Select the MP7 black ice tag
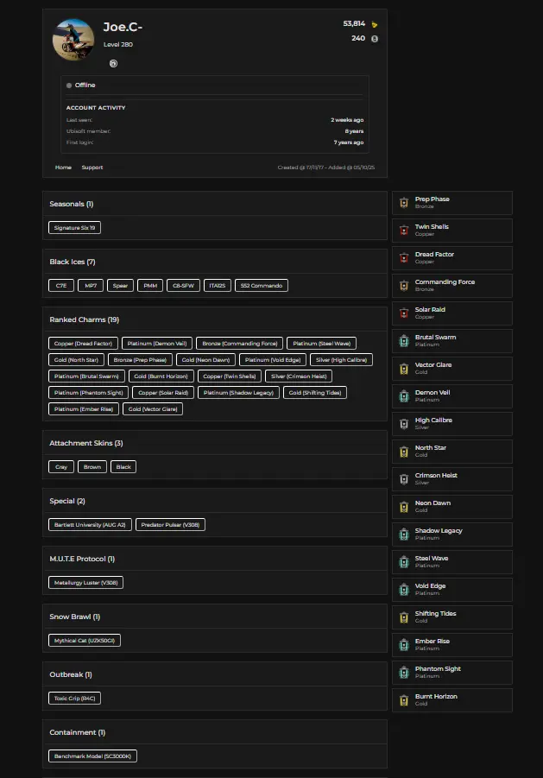 point(91,285)
